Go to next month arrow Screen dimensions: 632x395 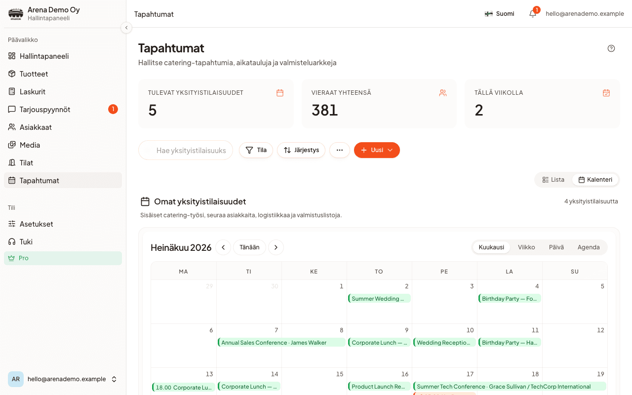click(276, 247)
